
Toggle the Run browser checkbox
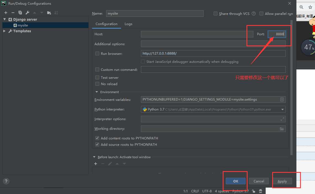(x=97, y=53)
